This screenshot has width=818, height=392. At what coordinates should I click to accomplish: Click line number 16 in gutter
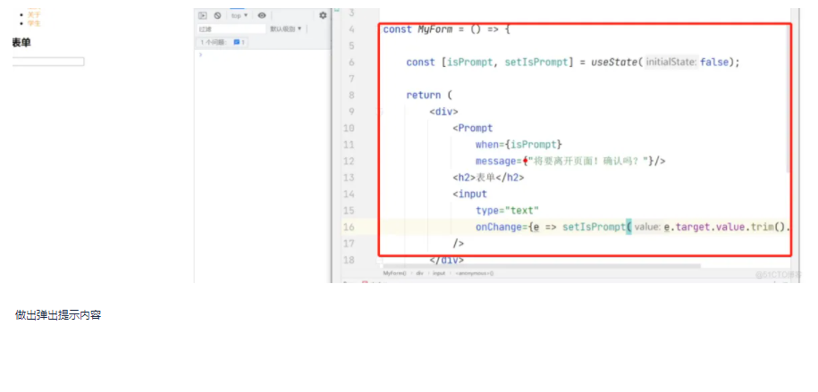pyautogui.click(x=349, y=228)
